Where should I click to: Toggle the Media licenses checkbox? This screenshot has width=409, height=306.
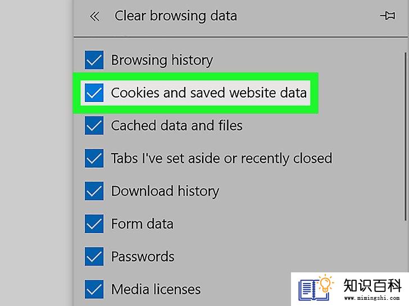point(94,289)
